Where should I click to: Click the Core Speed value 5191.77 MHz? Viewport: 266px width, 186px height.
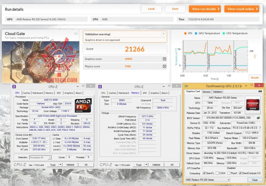pyautogui.click(x=39, y=138)
